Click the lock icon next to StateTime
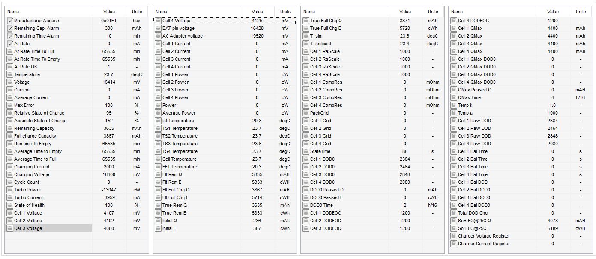 pyautogui.click(x=306, y=151)
